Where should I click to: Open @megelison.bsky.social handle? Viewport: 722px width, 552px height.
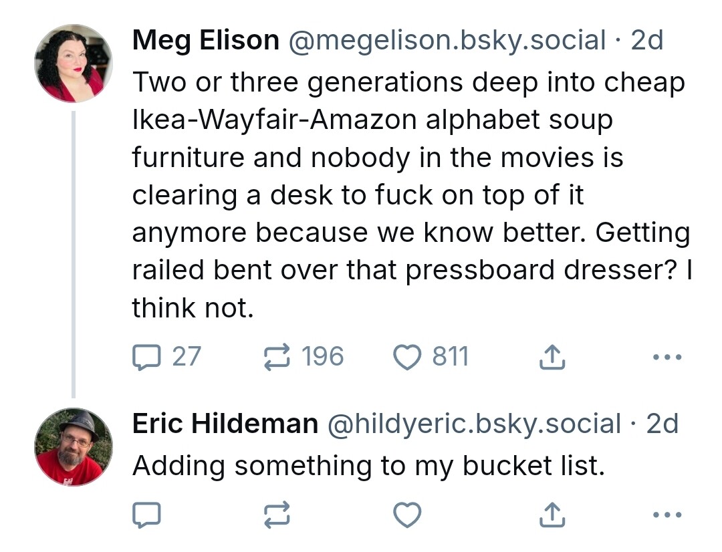(447, 40)
